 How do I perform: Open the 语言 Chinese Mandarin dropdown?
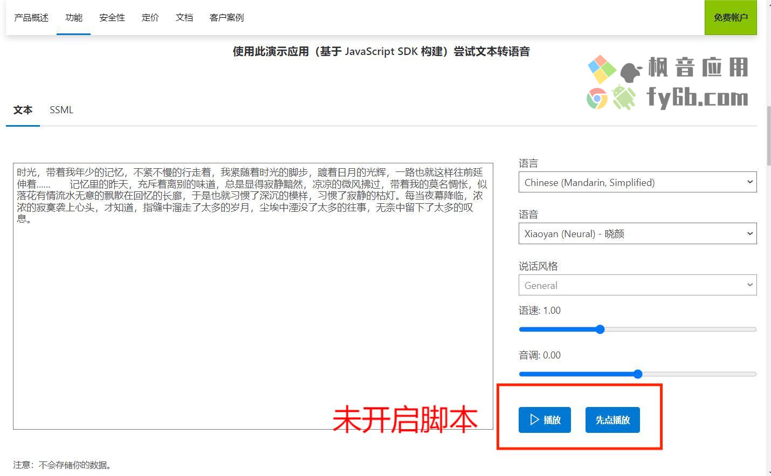[x=637, y=182]
